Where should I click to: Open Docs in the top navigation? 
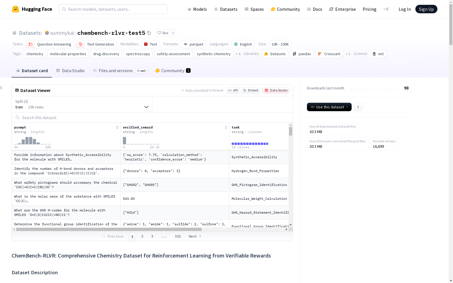click(315, 9)
